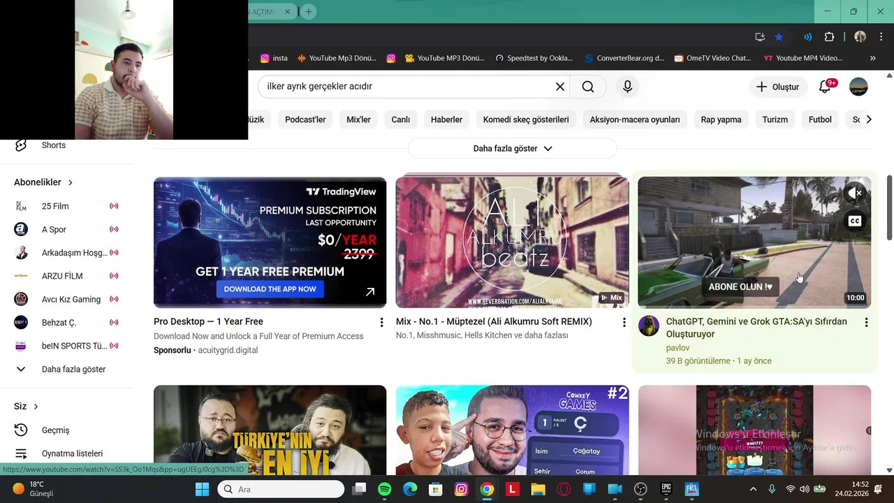Open Türkiye'nin En İyi video thumbnail
This screenshot has height=503, width=894.
[270, 430]
